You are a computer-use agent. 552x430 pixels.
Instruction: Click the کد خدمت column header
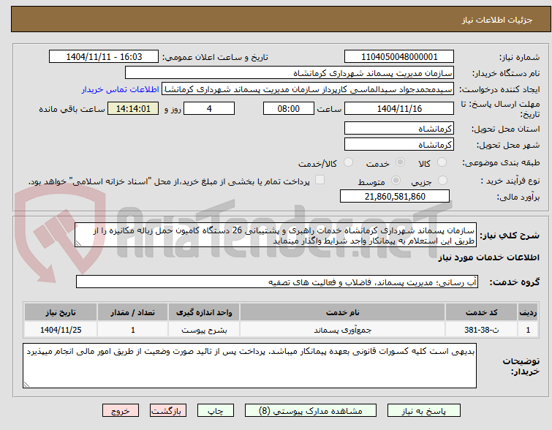coord(481,312)
